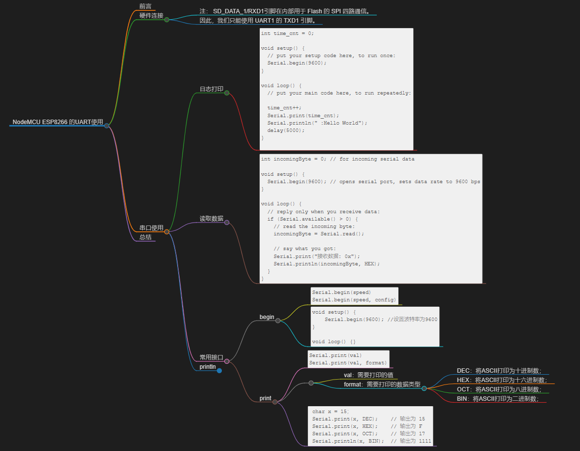Select the val：需要打印的值 node

tap(368, 375)
